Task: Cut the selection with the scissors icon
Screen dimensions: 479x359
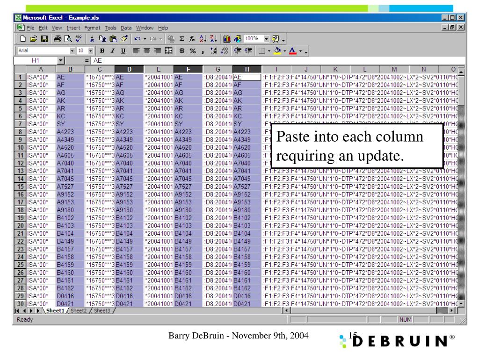Action: coord(92,39)
